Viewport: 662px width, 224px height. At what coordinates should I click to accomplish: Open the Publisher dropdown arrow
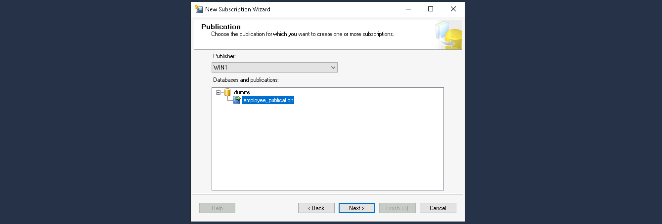333,68
